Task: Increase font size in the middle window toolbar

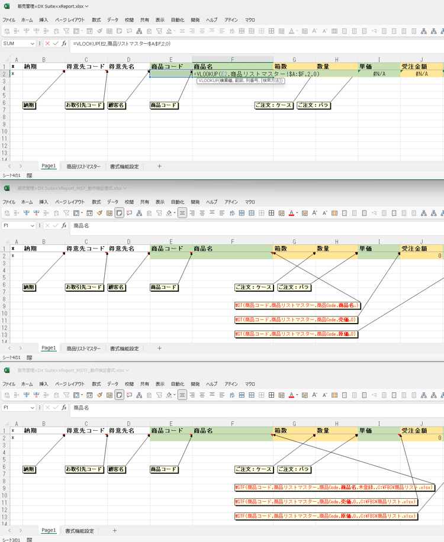Action: pos(314,213)
